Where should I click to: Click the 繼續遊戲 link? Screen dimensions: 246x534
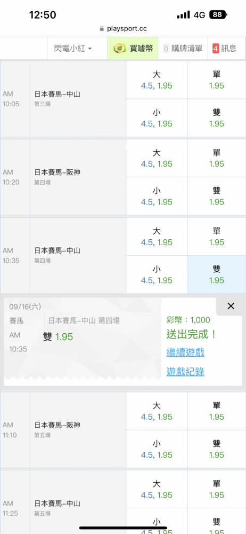(185, 352)
